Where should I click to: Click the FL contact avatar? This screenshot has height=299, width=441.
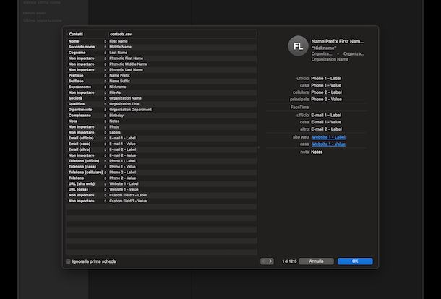tap(298, 46)
